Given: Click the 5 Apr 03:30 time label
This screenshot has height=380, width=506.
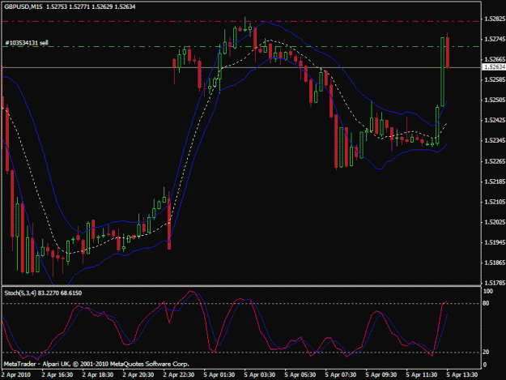Looking at the screenshot, I should [260, 375].
